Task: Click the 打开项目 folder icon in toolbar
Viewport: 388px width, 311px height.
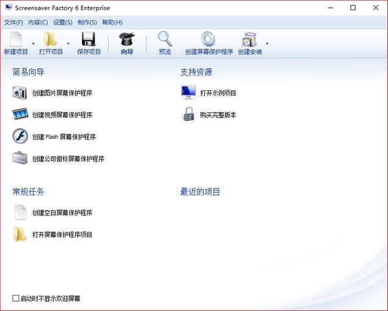Action: [x=50, y=39]
